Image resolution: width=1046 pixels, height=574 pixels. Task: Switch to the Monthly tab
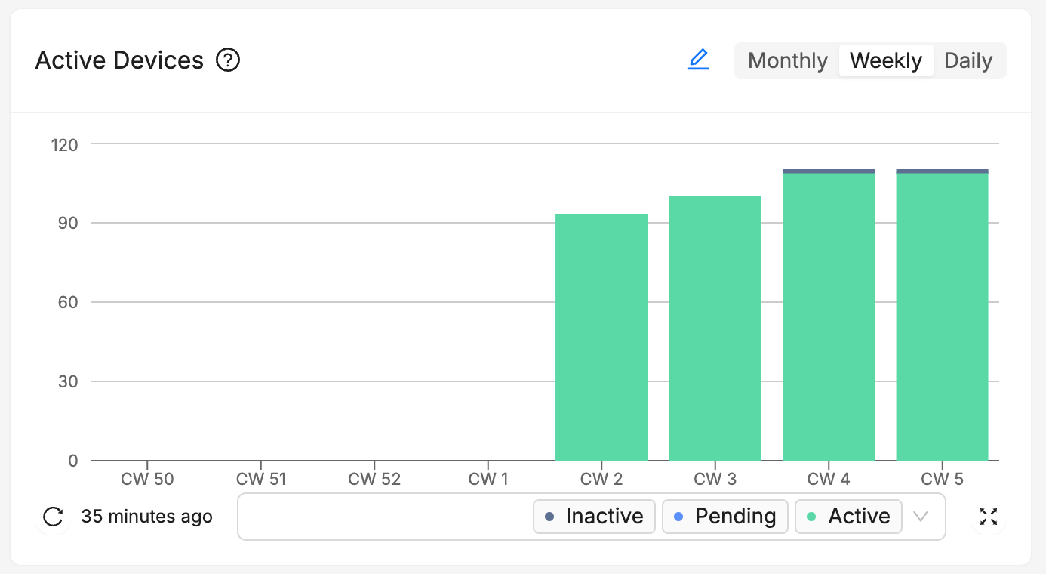pyautogui.click(x=787, y=60)
